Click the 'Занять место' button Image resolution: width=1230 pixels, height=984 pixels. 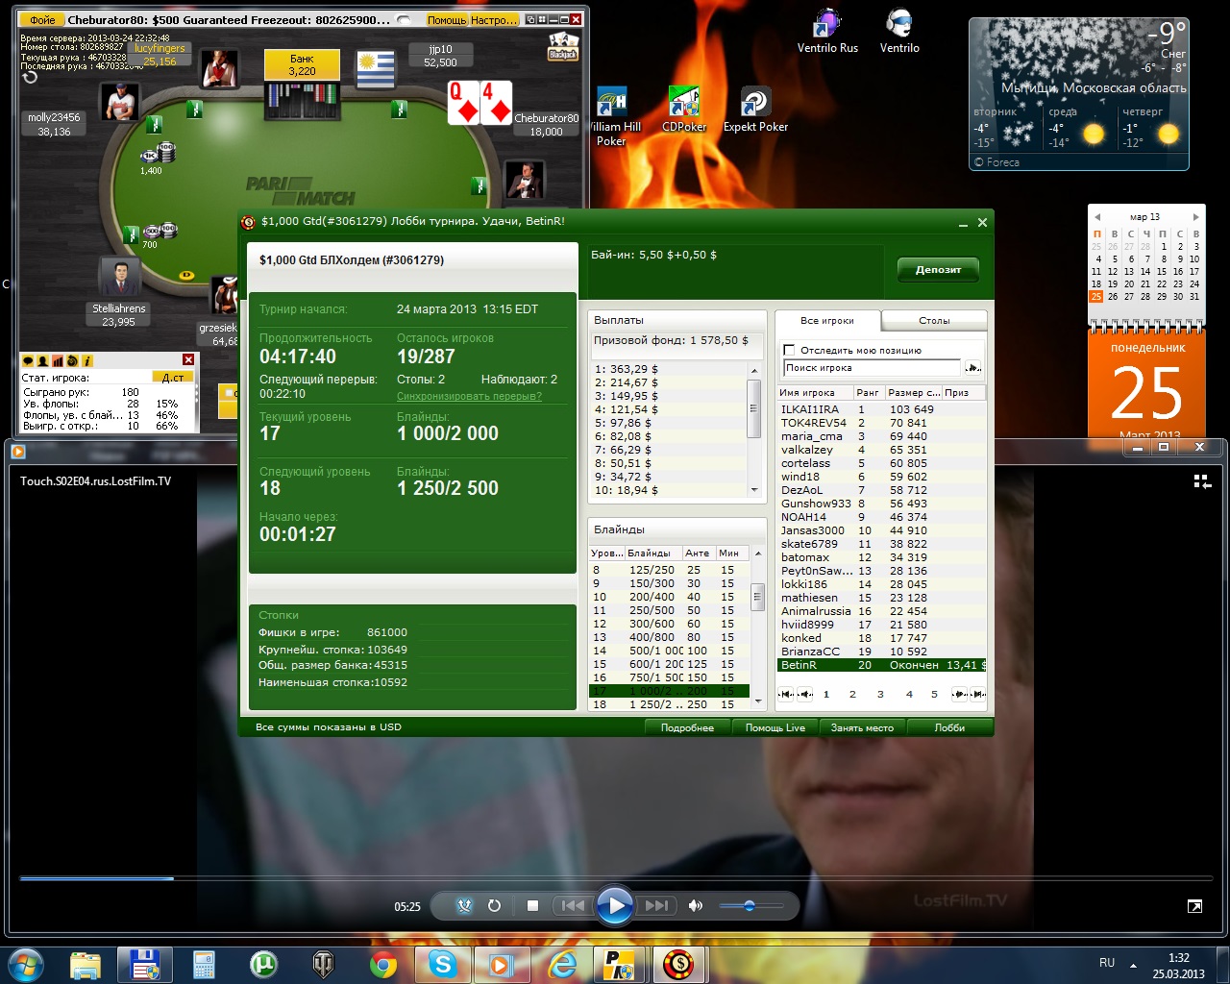(x=863, y=727)
